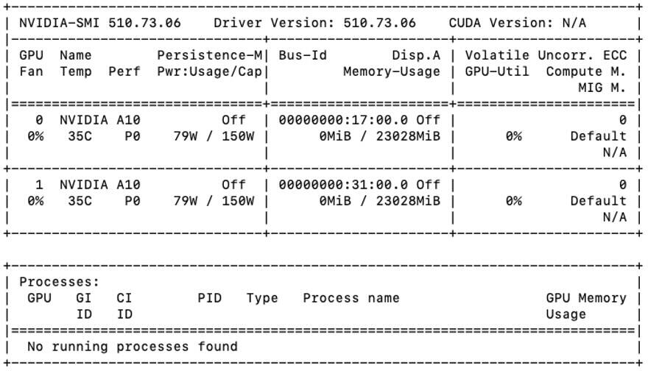Click GPU 0 memory 0MiB / 23028MiB
The width and height of the screenshot is (648, 371).
[379, 136]
